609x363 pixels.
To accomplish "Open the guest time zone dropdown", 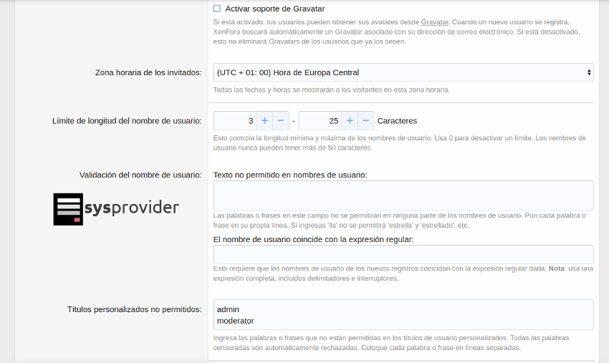I will click(403, 72).
